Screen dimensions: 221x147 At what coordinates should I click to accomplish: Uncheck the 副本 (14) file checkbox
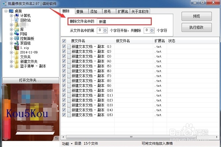[x=64, y=110]
